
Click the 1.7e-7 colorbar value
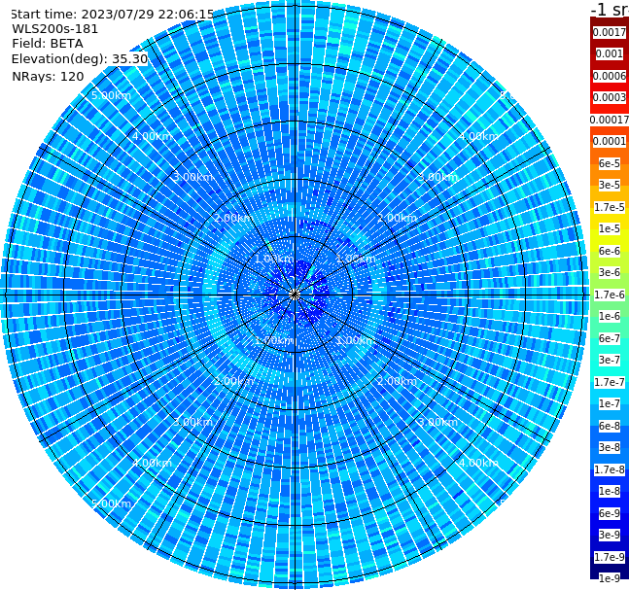(610, 382)
